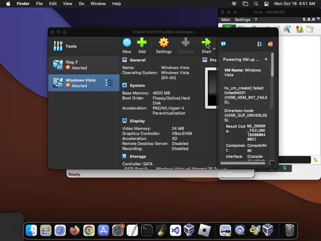The image size is (321, 241).
Task: Select the Tools entry in sidebar
Action: coord(84,46)
